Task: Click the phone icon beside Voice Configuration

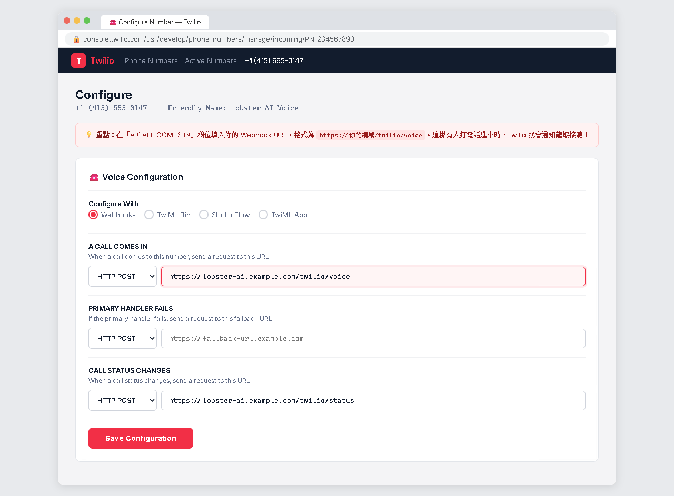Action: pos(94,177)
